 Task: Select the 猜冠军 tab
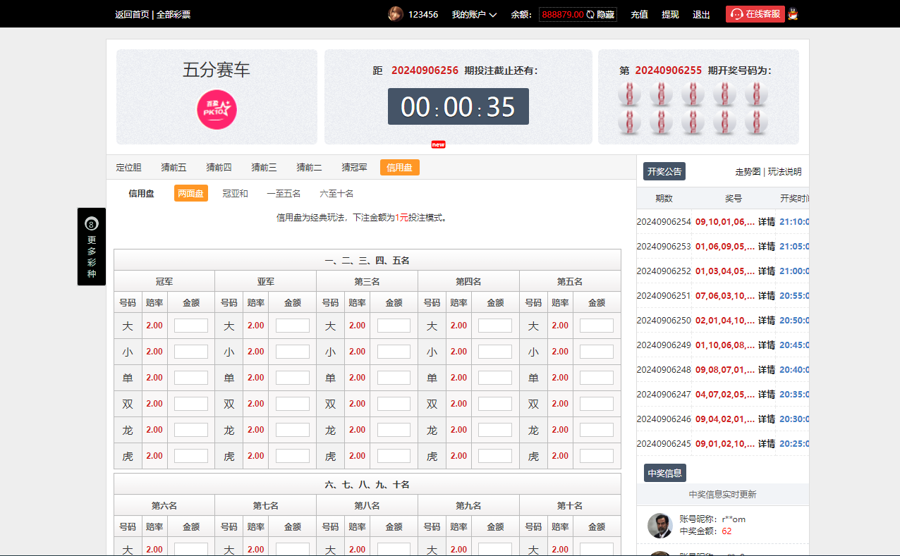(354, 168)
